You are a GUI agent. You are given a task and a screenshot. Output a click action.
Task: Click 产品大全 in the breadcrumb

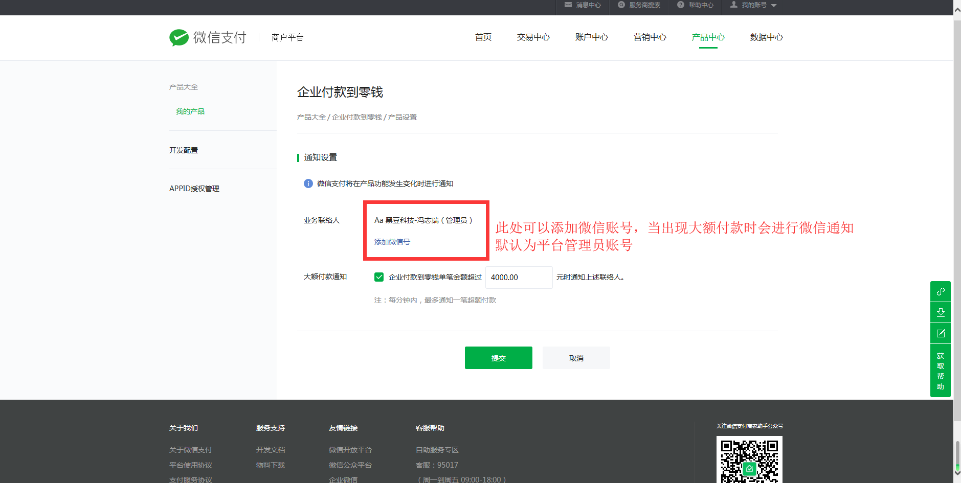point(311,117)
